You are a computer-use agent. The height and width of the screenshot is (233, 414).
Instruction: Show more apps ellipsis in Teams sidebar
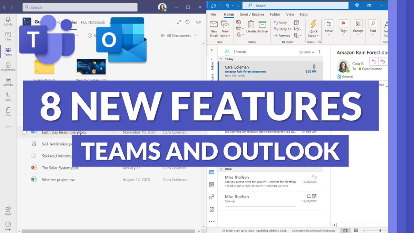(x=8, y=127)
